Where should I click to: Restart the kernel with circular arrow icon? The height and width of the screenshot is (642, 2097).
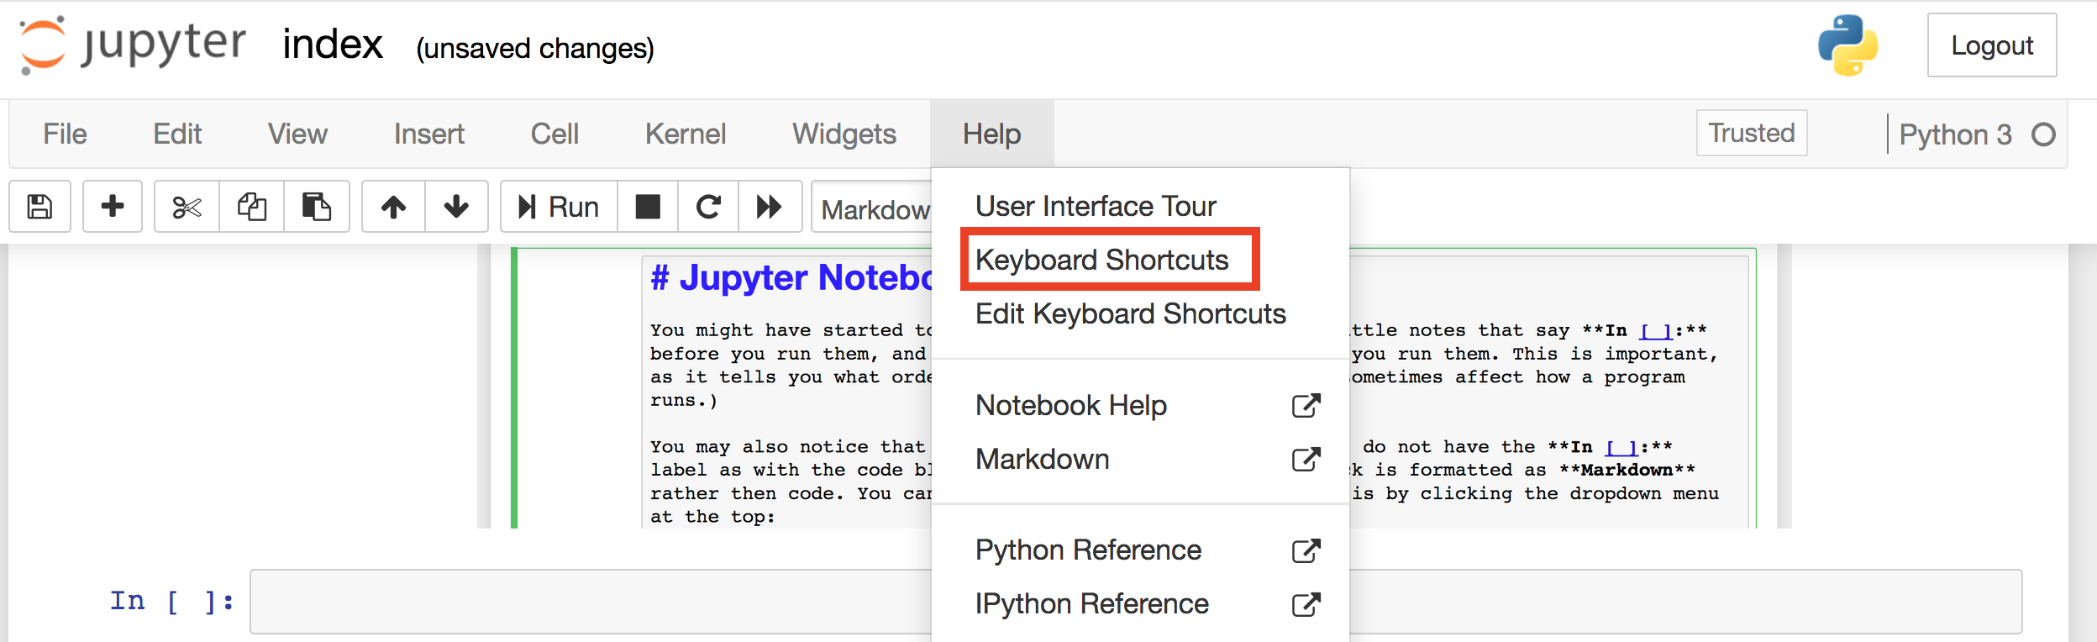(x=708, y=207)
